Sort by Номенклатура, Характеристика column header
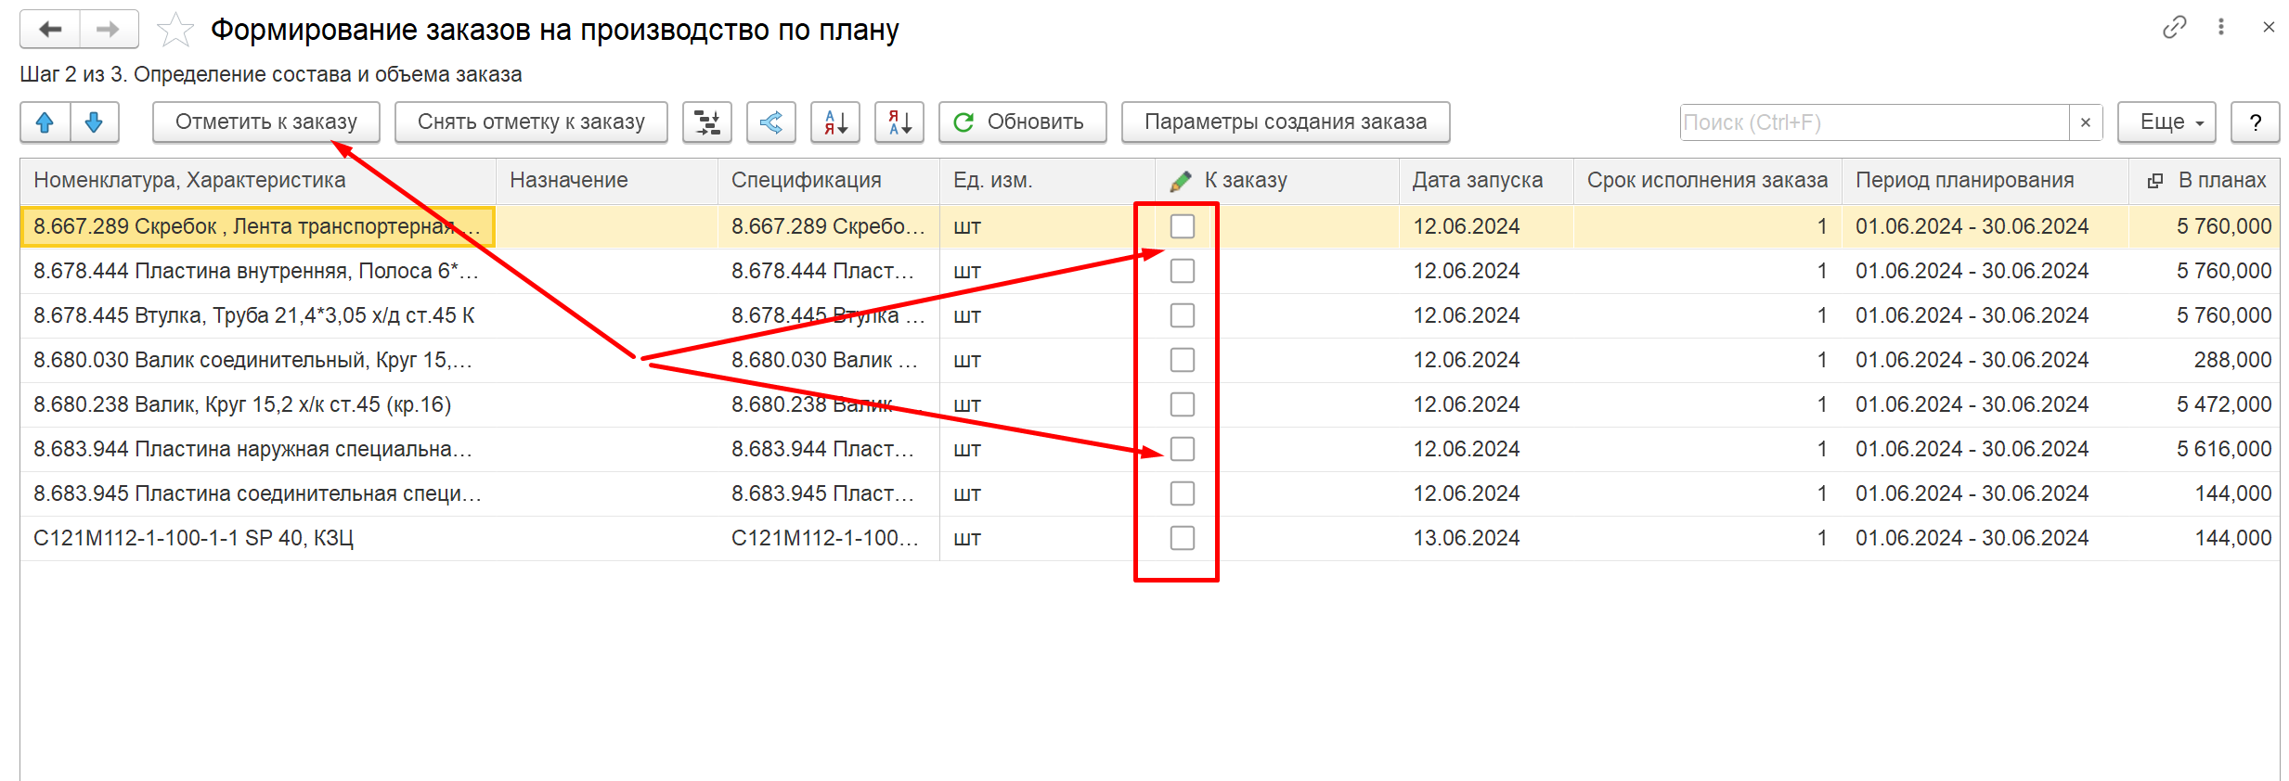 [x=258, y=181]
